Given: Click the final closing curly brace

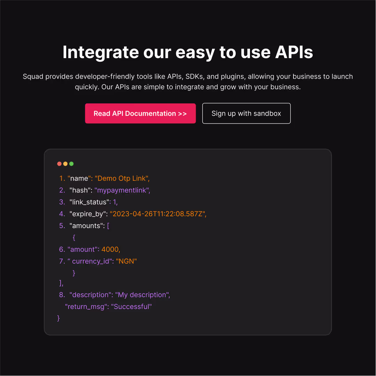Looking at the screenshot, I should pyautogui.click(x=58, y=318).
